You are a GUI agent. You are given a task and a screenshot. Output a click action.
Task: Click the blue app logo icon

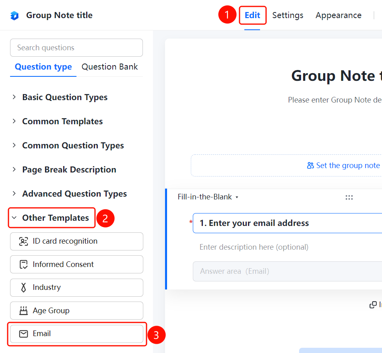click(14, 16)
